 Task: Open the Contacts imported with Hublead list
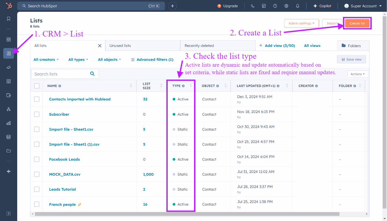80,99
